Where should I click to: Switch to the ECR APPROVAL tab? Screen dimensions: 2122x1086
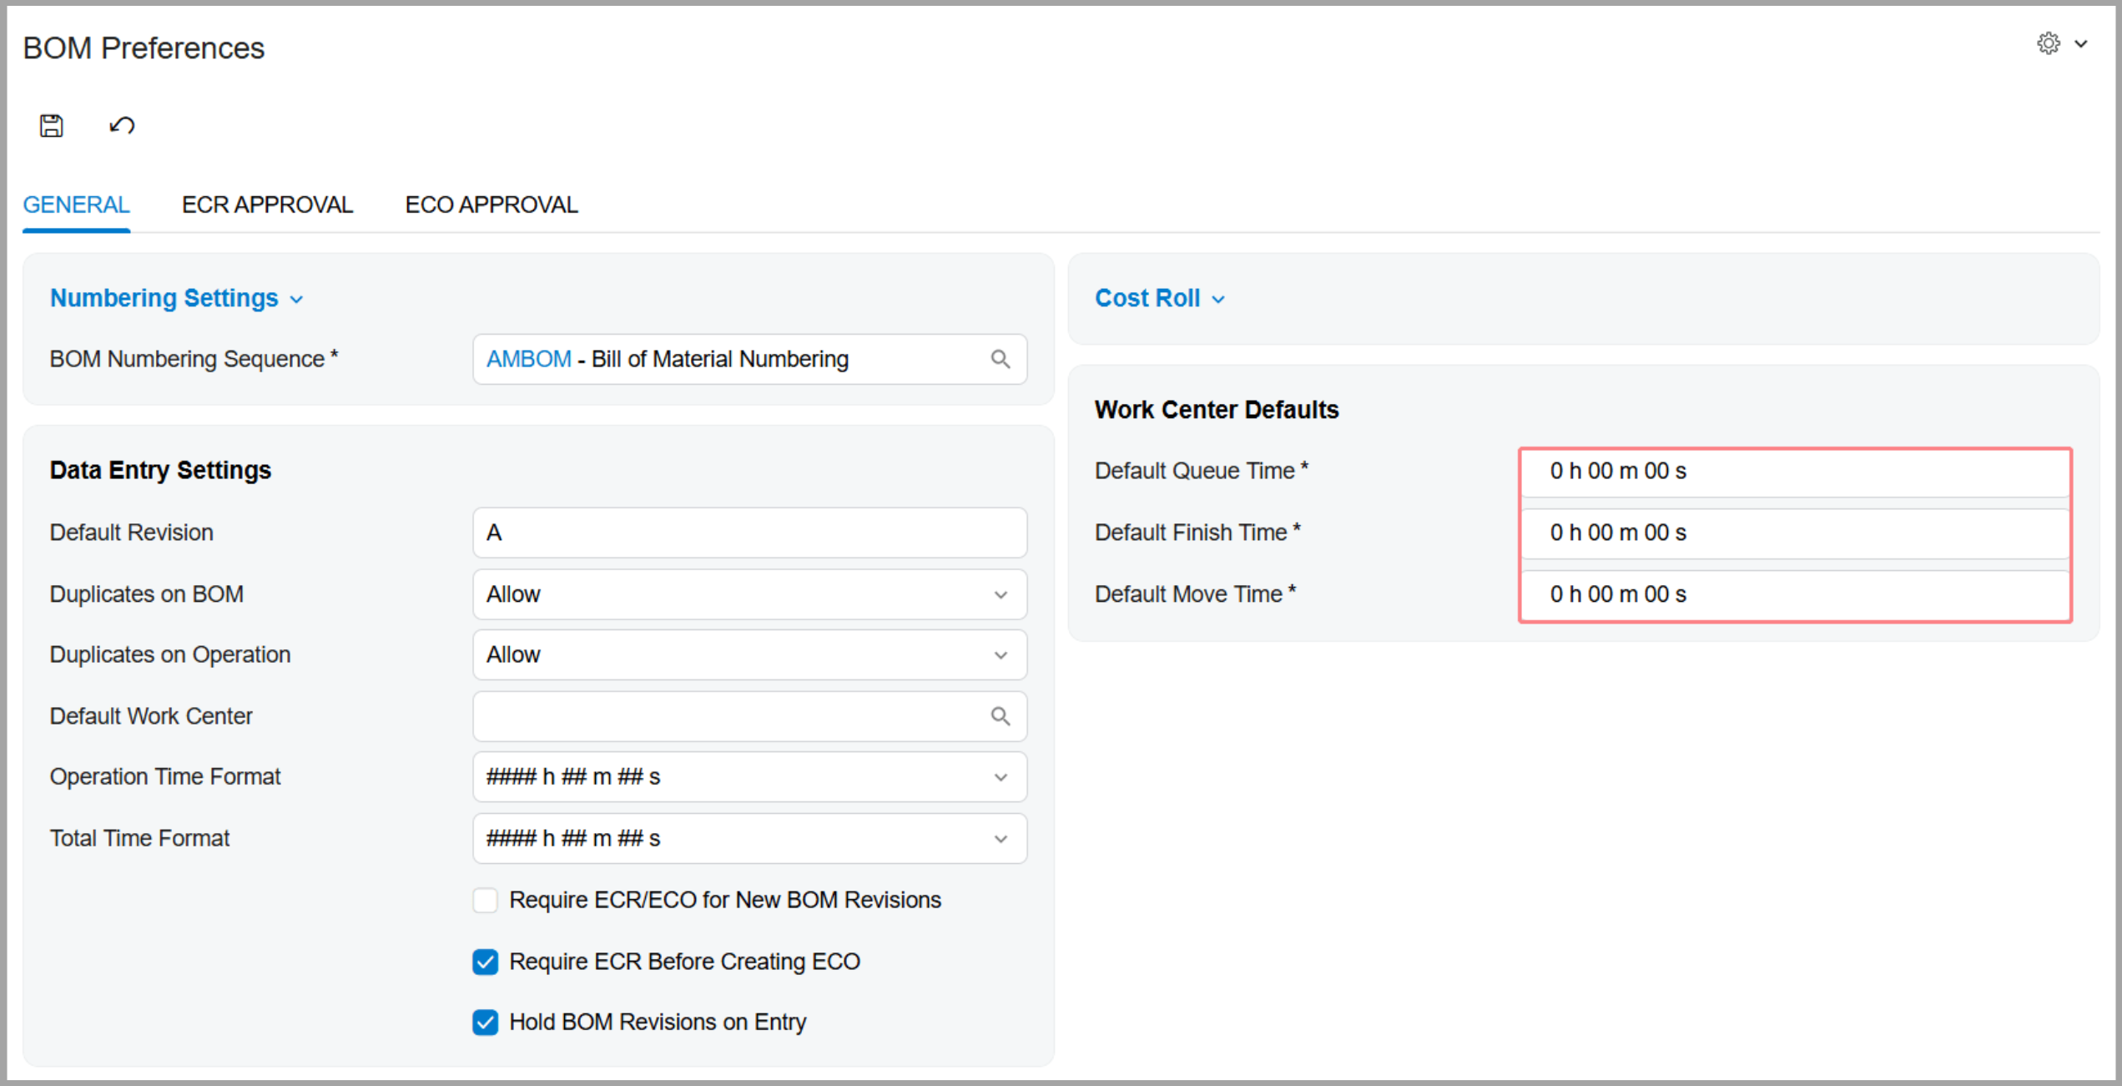pyautogui.click(x=267, y=205)
